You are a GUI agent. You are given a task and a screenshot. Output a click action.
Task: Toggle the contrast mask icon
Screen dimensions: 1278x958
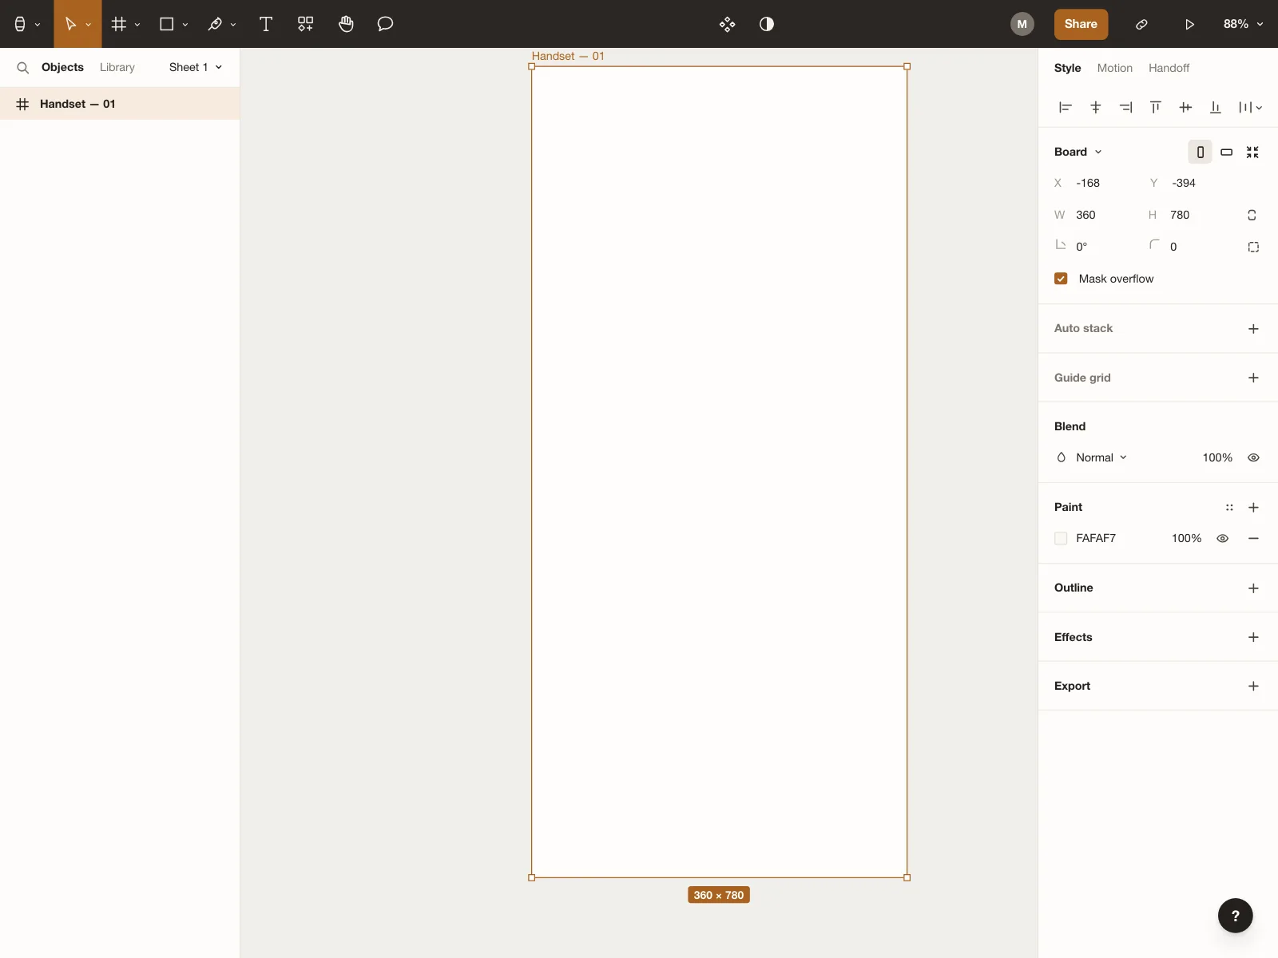coord(767,24)
